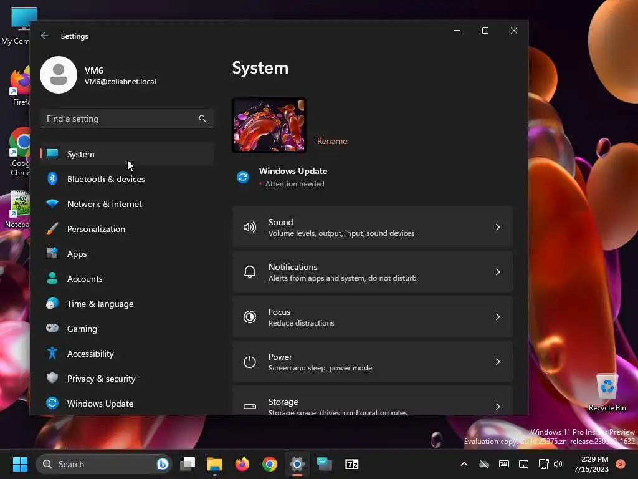Click the desktop wallpaper thumbnail preview
This screenshot has height=479, width=638.
coord(269,125)
